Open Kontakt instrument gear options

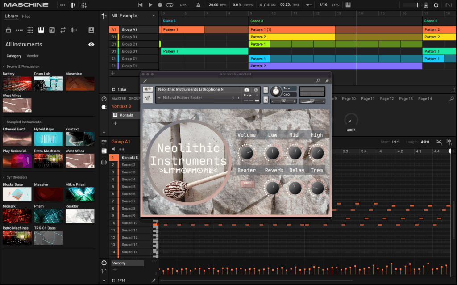[147, 89]
